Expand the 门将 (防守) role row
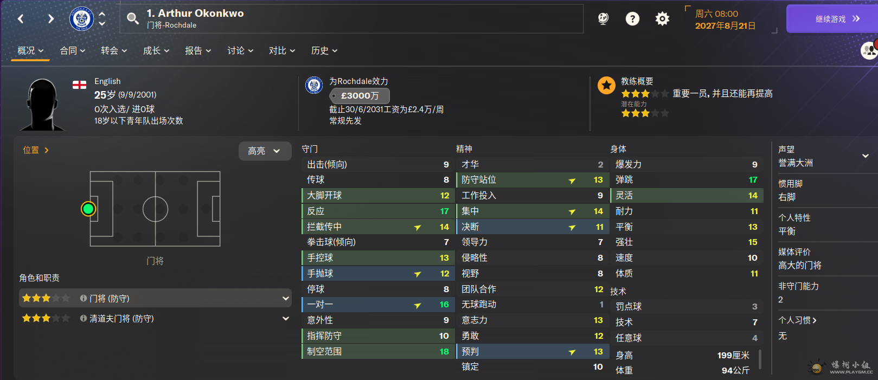 155,298
